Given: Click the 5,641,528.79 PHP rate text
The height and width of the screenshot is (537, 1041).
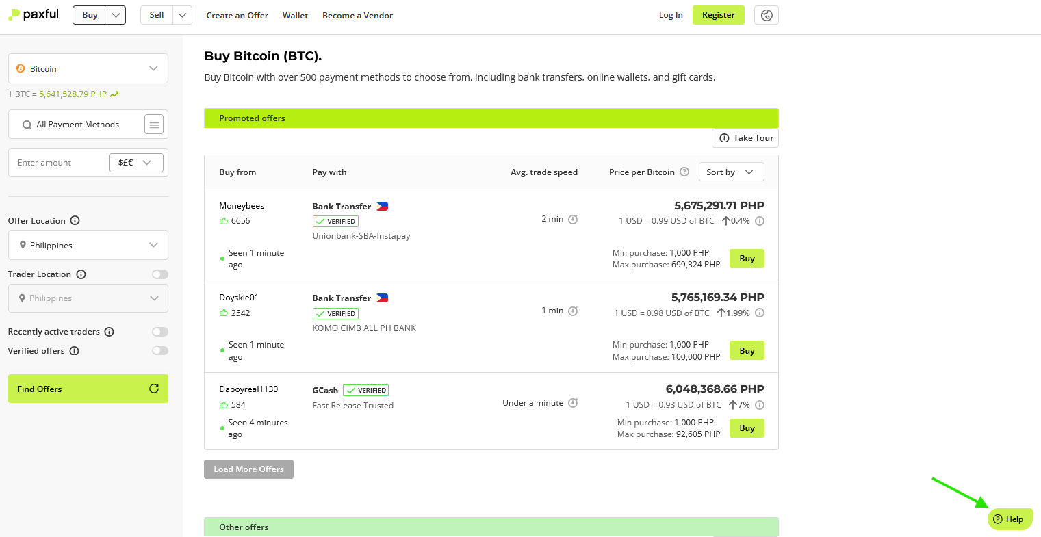Looking at the screenshot, I should pyautogui.click(x=73, y=94).
